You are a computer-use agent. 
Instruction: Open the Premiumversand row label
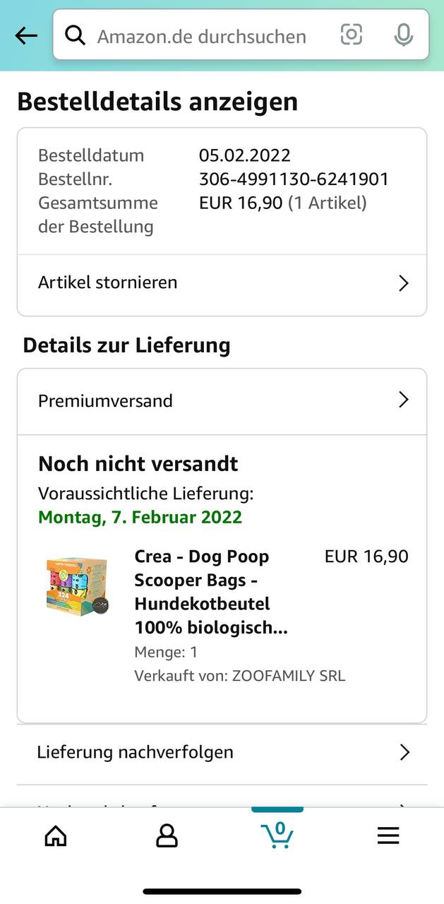[105, 400]
